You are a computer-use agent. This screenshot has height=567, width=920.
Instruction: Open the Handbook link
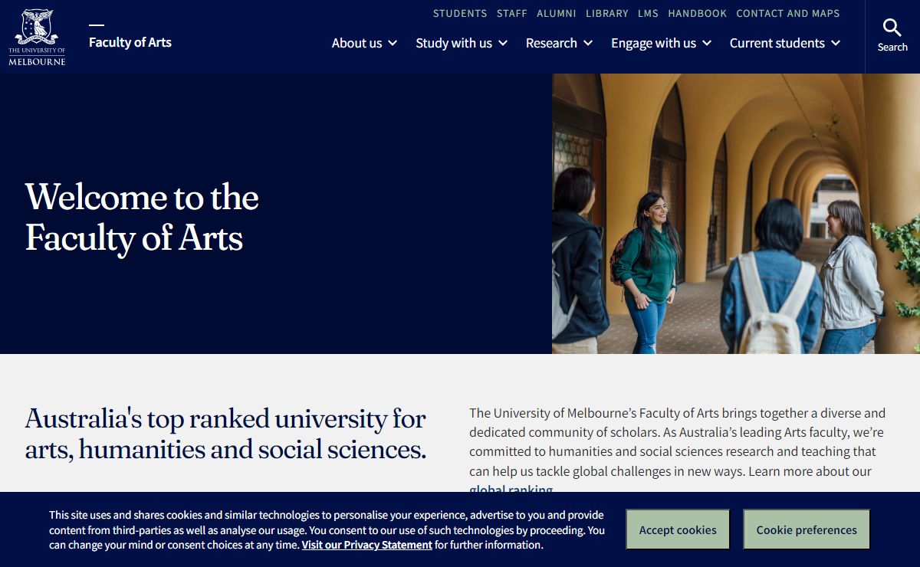(697, 13)
